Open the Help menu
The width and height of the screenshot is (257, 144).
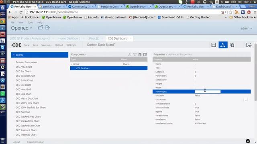[40, 22]
